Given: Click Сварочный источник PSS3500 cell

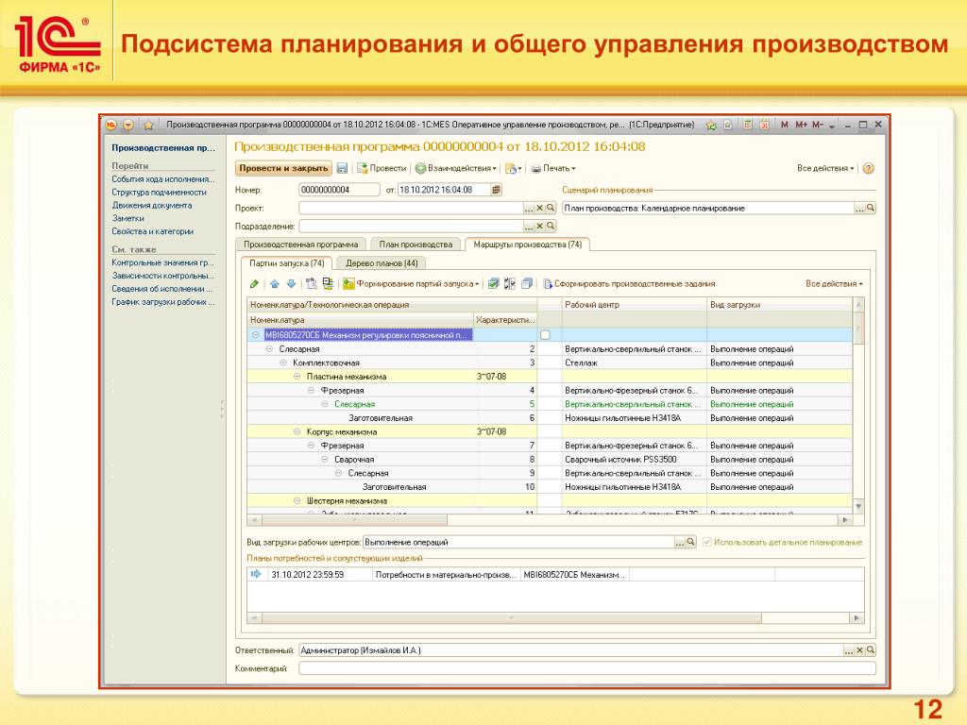Looking at the screenshot, I should click(x=634, y=460).
